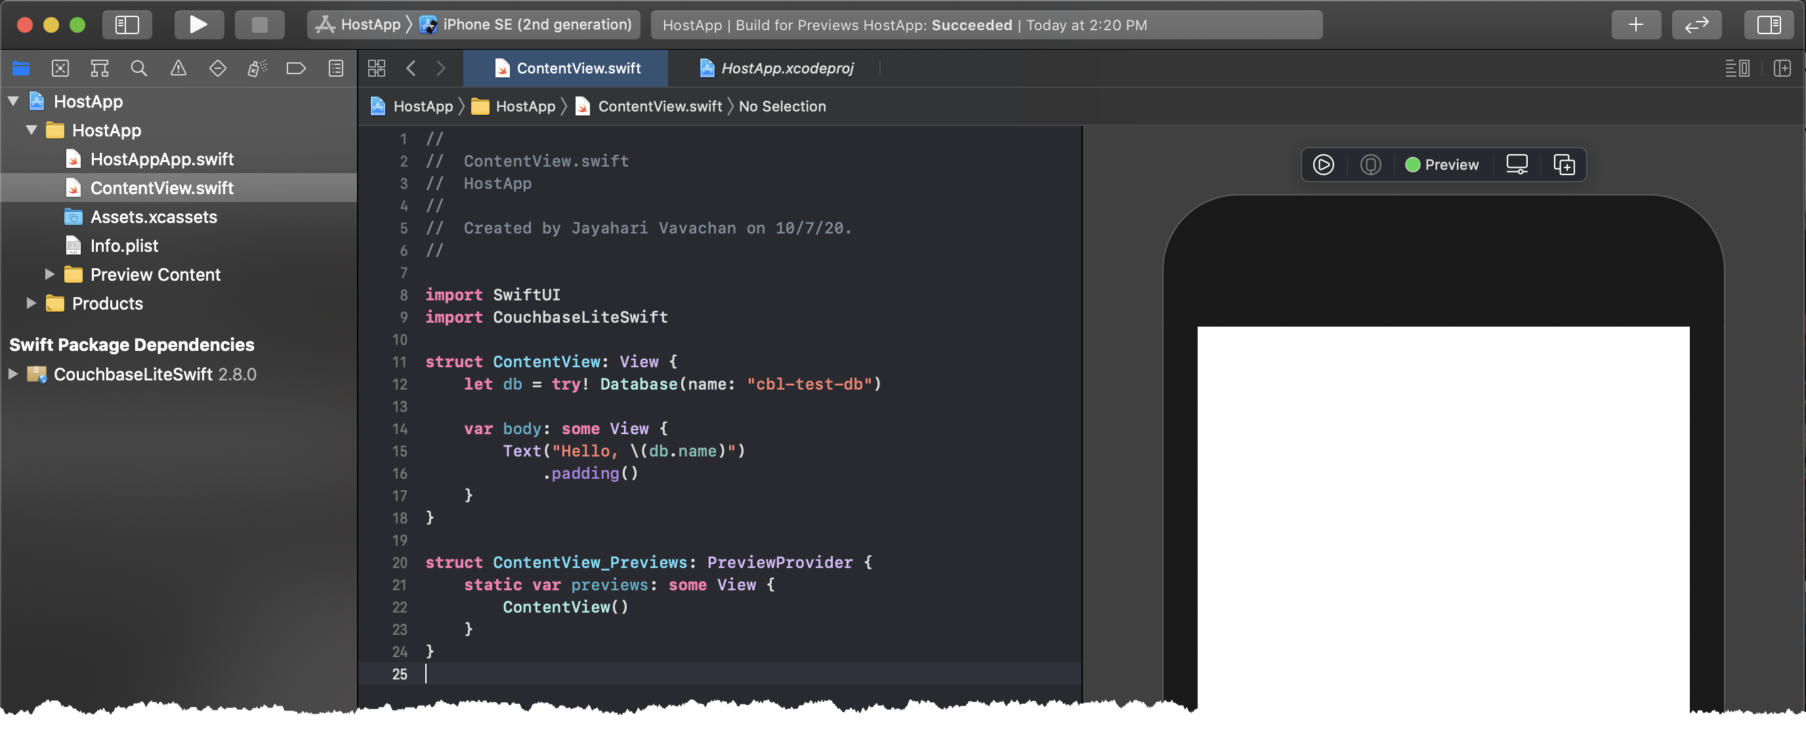Screen dimensions: 1806x749
Task: Open the symbol navigator icon
Action: click(100, 68)
